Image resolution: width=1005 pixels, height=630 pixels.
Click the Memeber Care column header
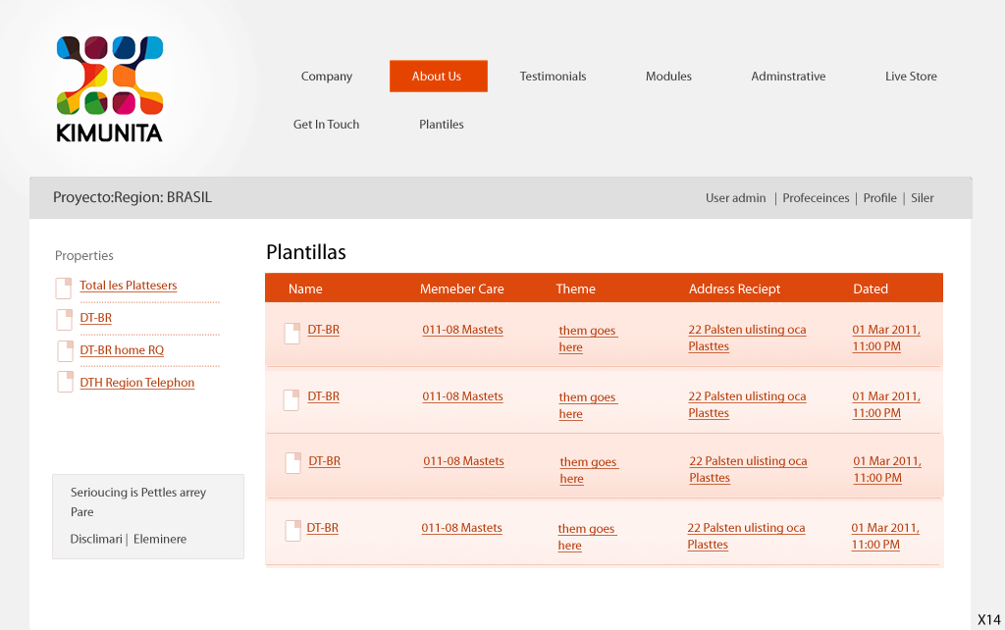point(462,289)
